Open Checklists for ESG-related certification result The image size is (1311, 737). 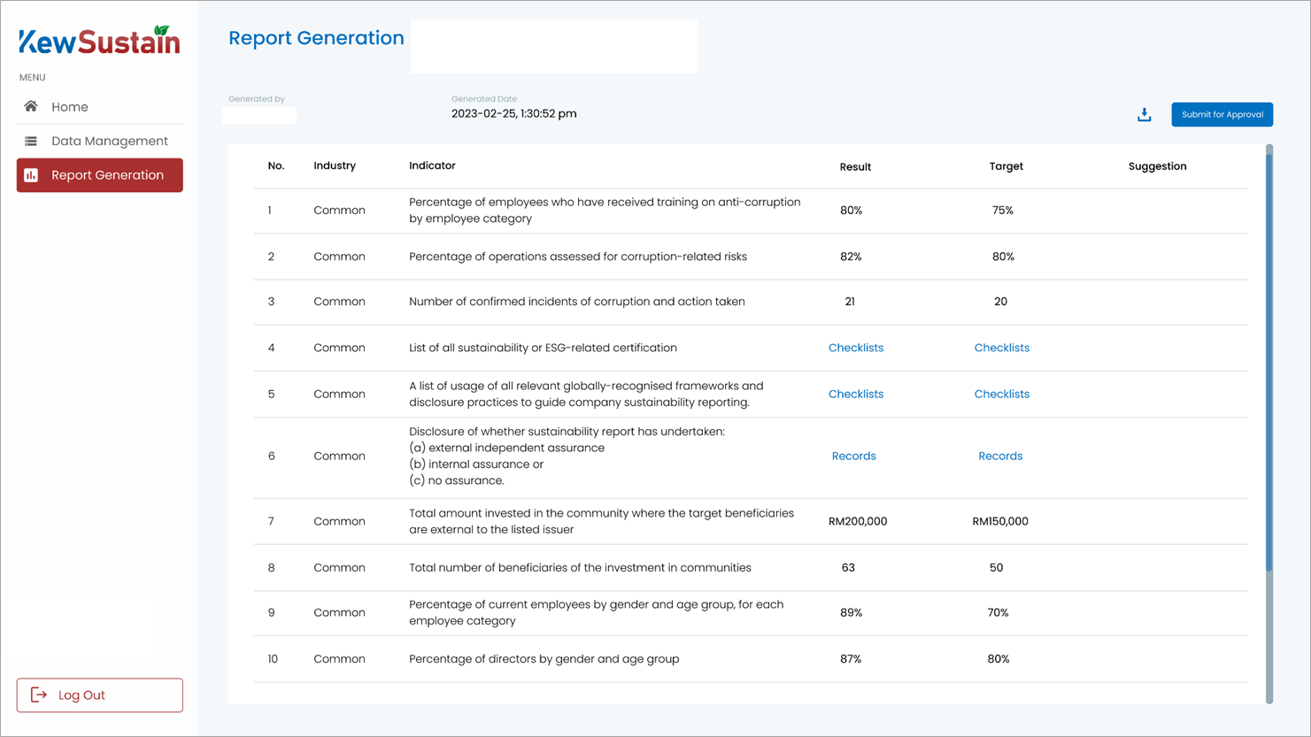[x=856, y=347]
